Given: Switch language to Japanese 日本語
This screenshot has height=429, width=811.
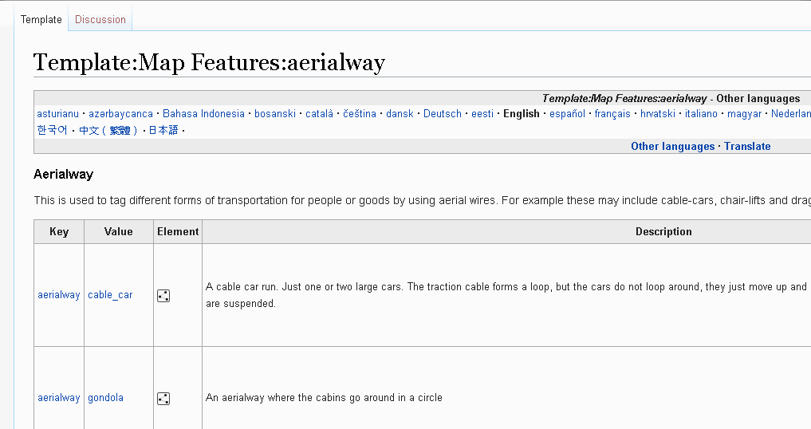Looking at the screenshot, I should [163, 130].
